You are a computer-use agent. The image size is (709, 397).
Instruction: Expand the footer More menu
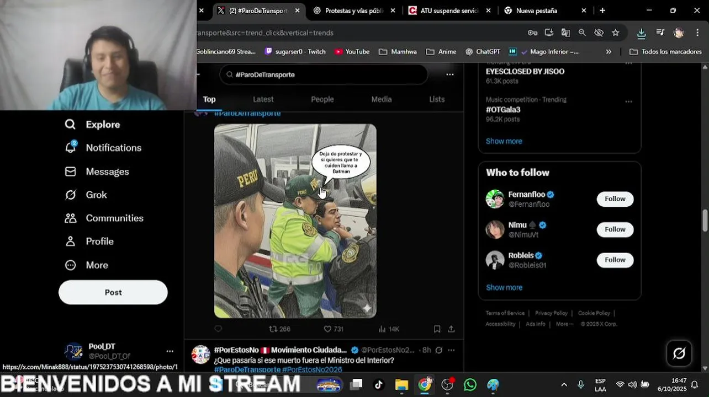click(564, 324)
